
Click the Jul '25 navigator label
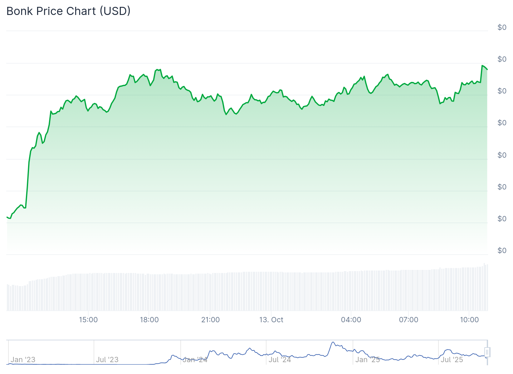452,360
